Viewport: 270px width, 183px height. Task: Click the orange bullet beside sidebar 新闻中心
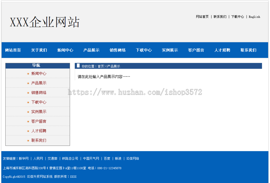pyautogui.click(x=28, y=74)
